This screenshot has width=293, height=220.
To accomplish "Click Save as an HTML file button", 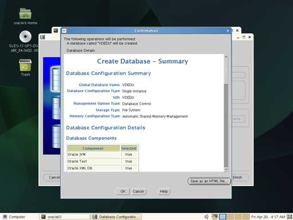I will coord(209,181).
